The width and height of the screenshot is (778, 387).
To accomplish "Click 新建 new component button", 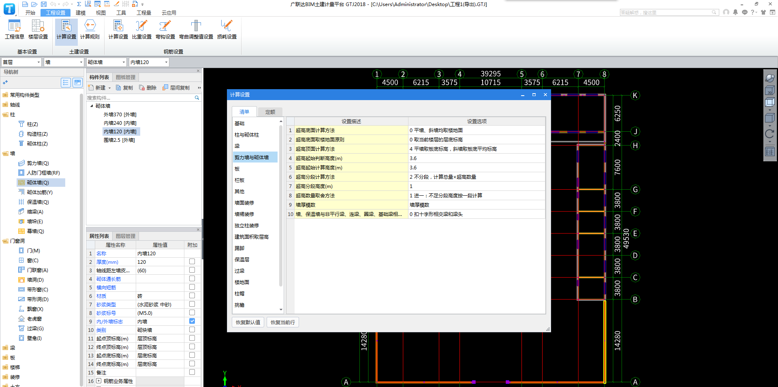I will point(97,88).
